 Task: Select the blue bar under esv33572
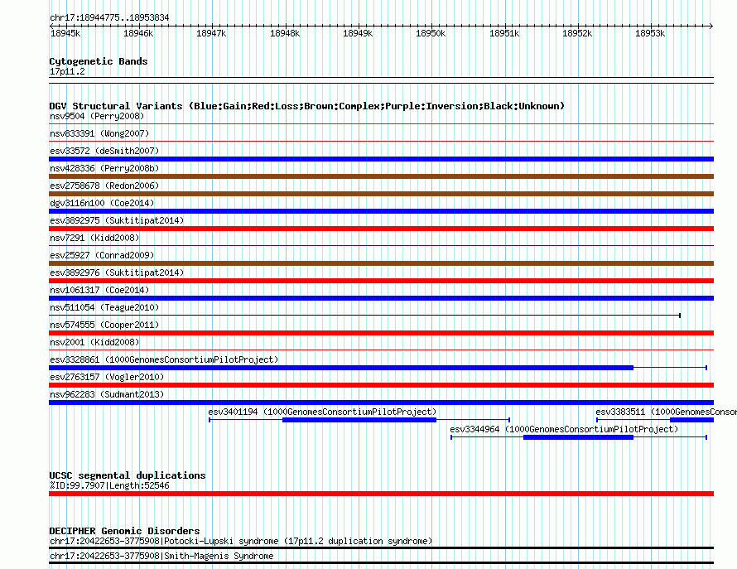pyautogui.click(x=381, y=159)
